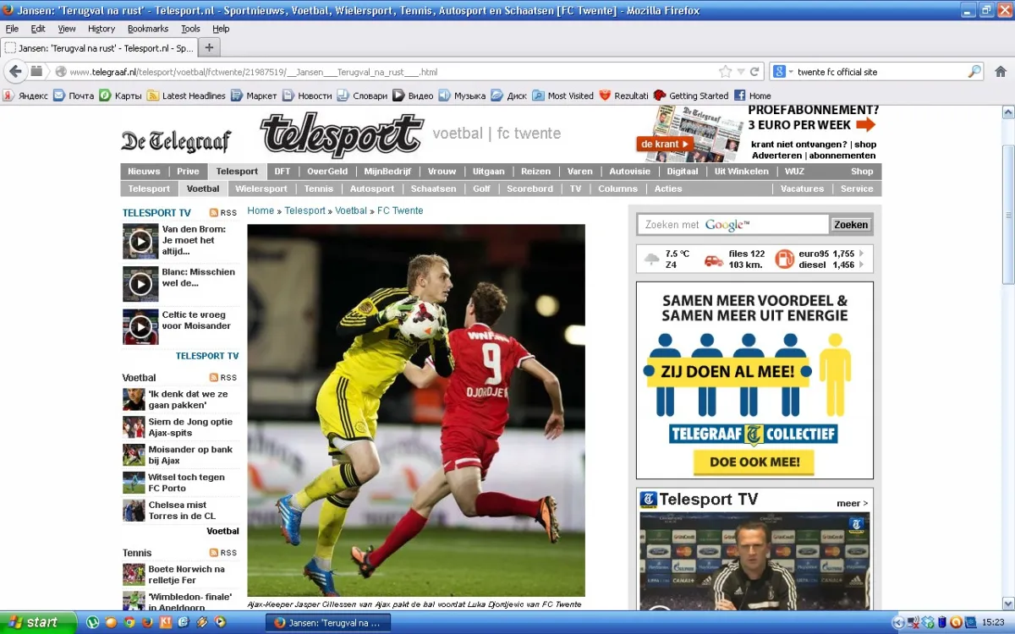Open the Facebook Home bookmark
The image size is (1015, 634).
753,96
